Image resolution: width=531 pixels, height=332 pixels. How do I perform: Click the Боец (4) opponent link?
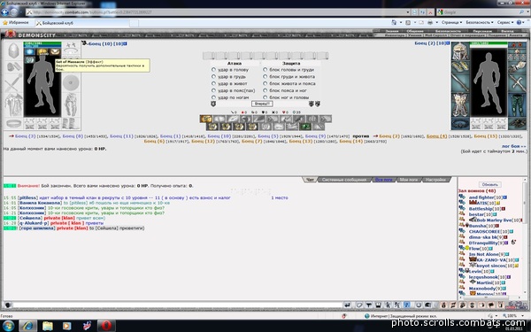436,135
